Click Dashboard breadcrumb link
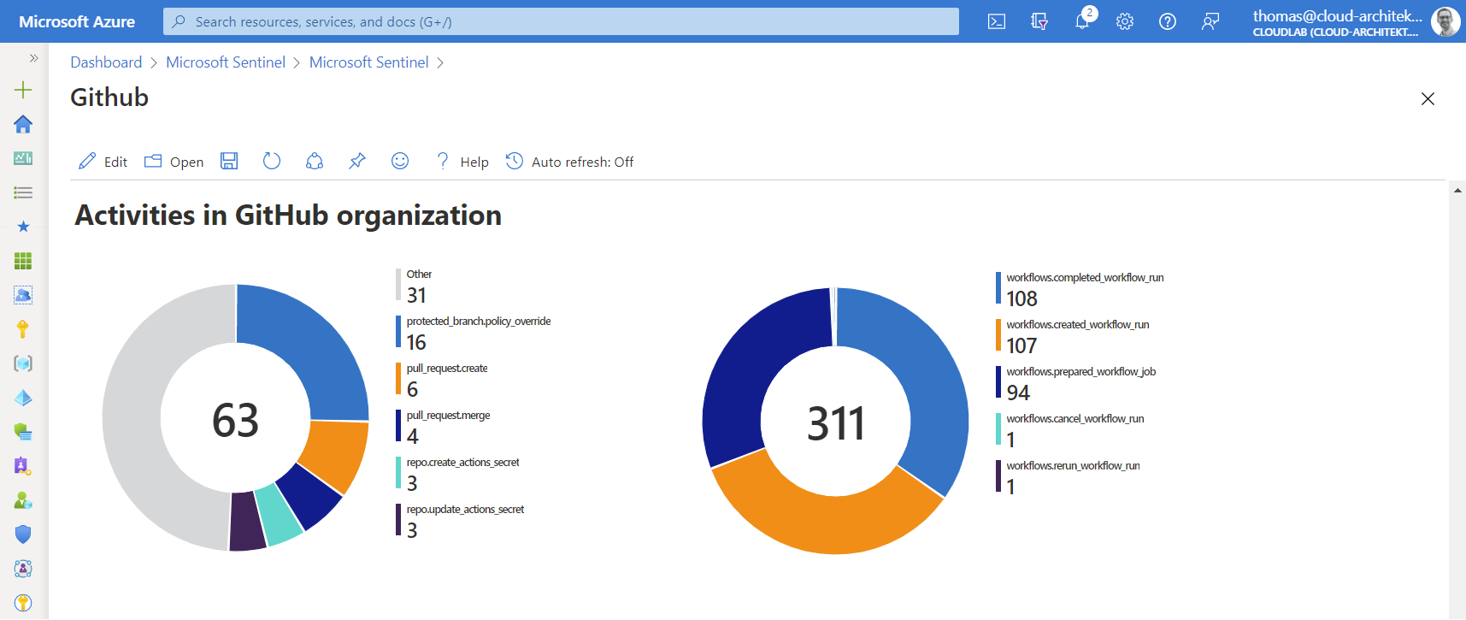Screen dimensions: 1466x620 coord(106,62)
